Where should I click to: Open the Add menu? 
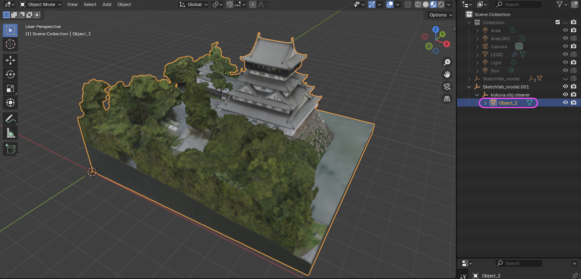107,4
